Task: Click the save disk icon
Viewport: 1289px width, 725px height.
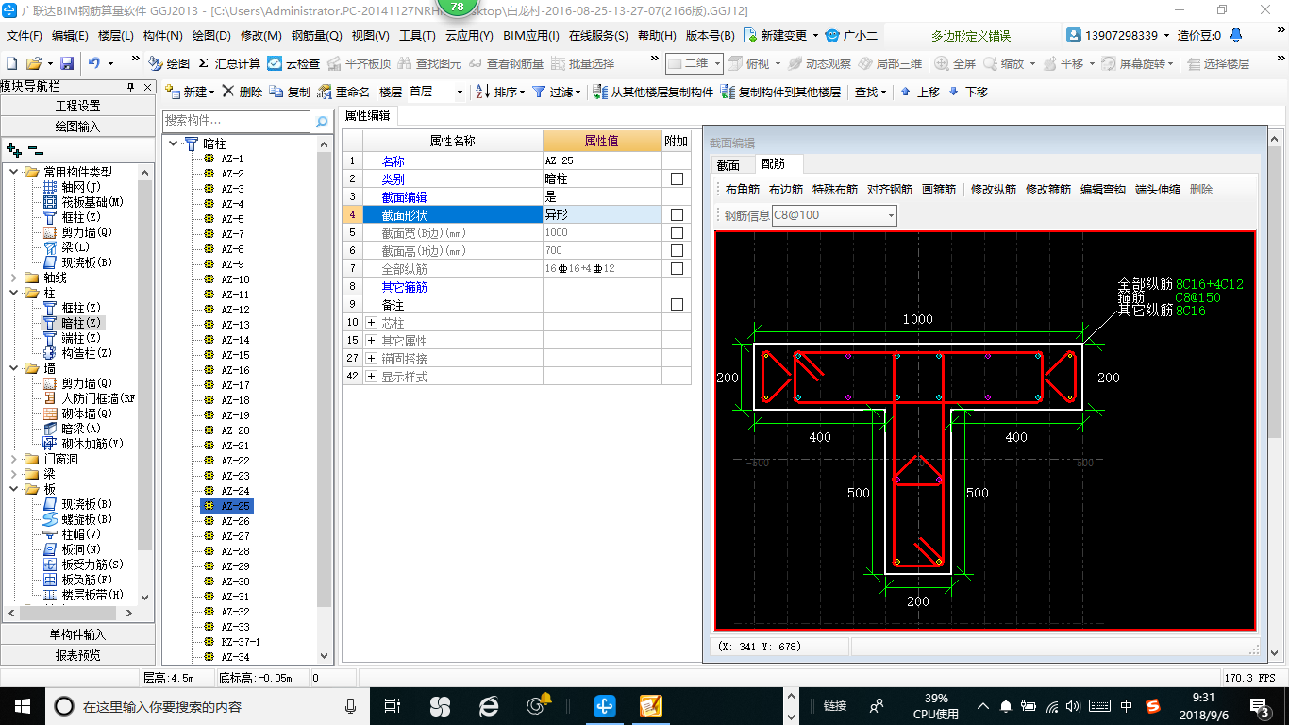Action: [67, 63]
